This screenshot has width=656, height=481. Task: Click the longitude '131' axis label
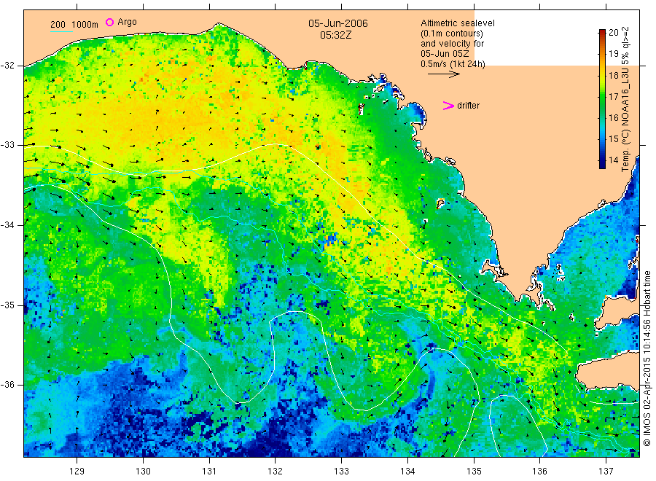click(x=209, y=472)
